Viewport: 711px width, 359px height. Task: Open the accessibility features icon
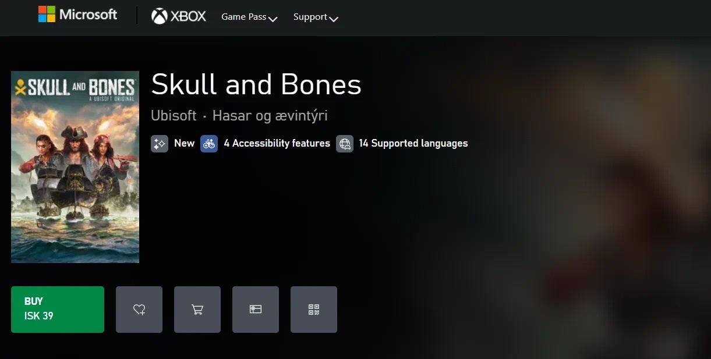pos(209,144)
